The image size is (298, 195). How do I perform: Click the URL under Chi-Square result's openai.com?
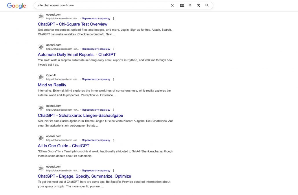click(62, 18)
